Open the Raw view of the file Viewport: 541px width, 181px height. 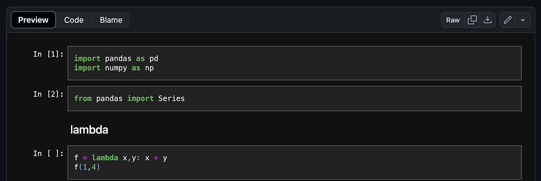pyautogui.click(x=453, y=20)
